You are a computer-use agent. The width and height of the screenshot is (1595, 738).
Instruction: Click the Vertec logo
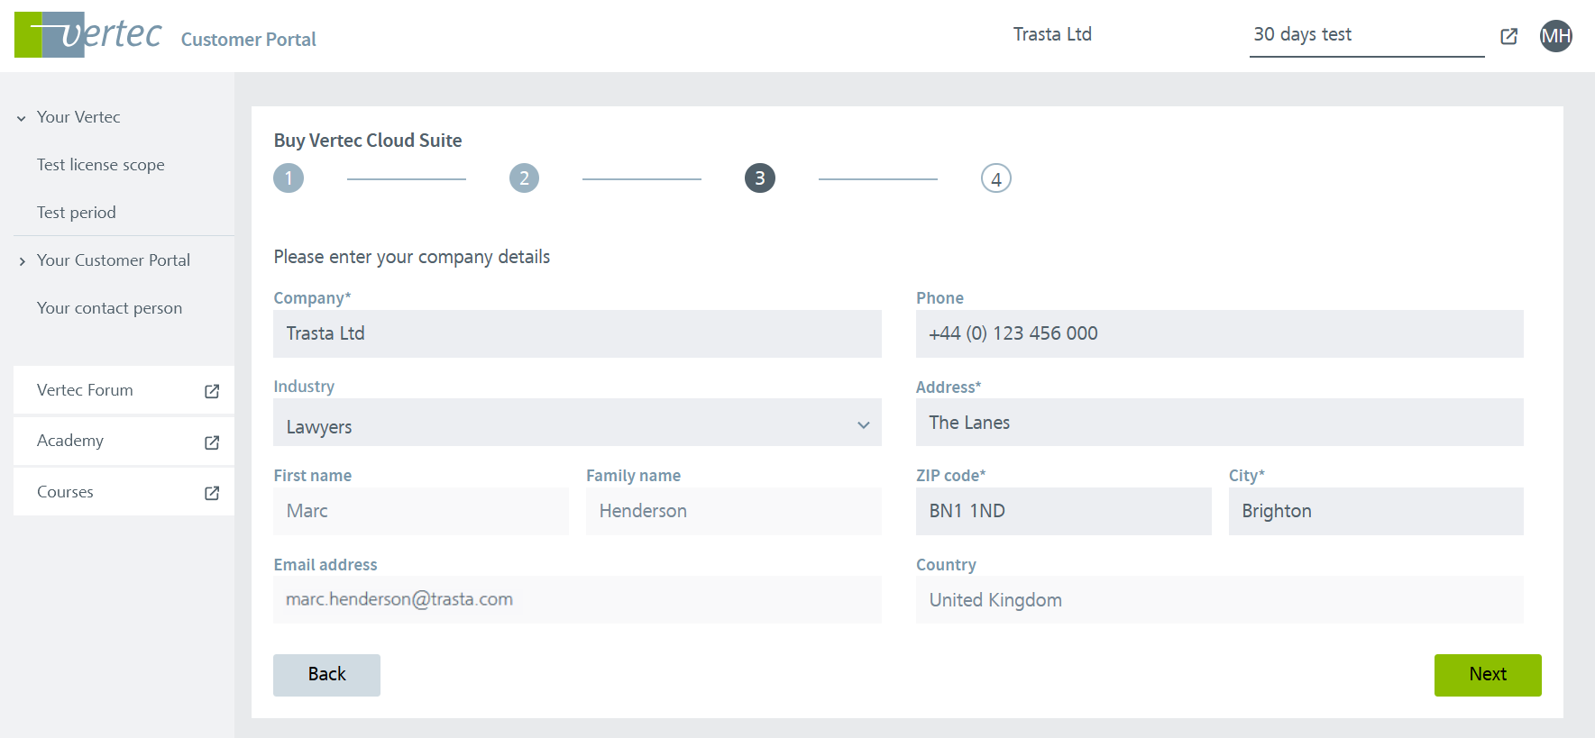(x=88, y=35)
